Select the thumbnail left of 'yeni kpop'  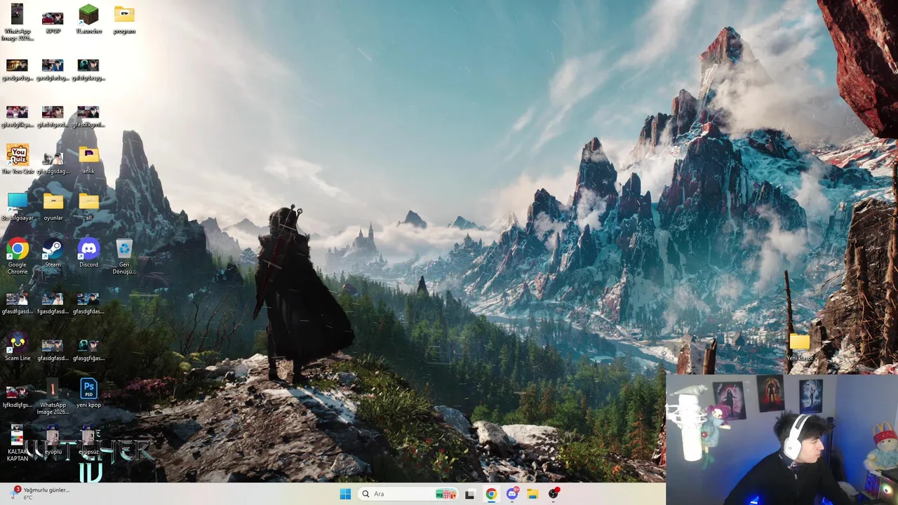point(53,397)
